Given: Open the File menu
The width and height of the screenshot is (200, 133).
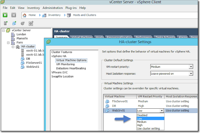Looking at the screenshot, I should click(5, 8).
